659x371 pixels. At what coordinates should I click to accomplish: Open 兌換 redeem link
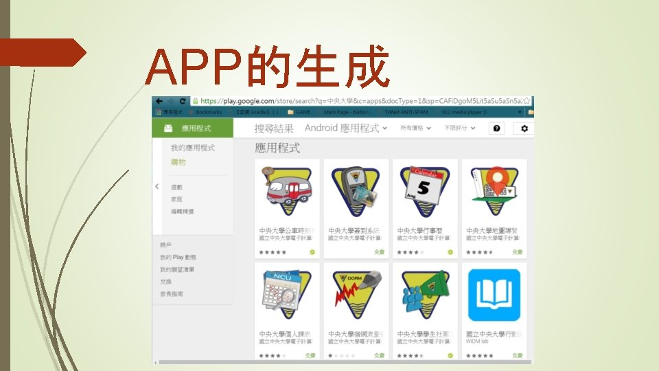[x=165, y=282]
